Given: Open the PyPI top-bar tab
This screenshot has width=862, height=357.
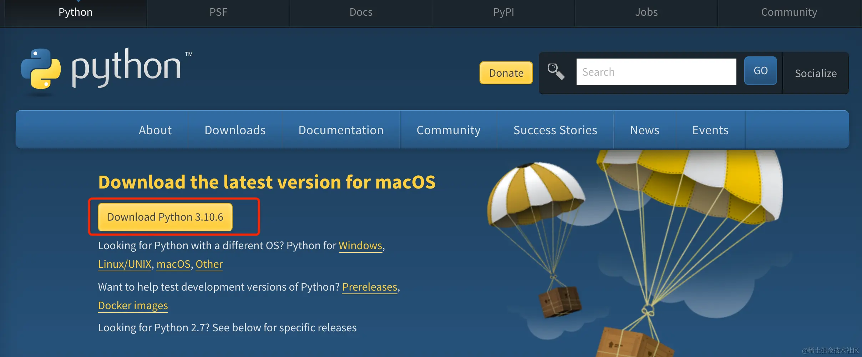Looking at the screenshot, I should pos(503,12).
